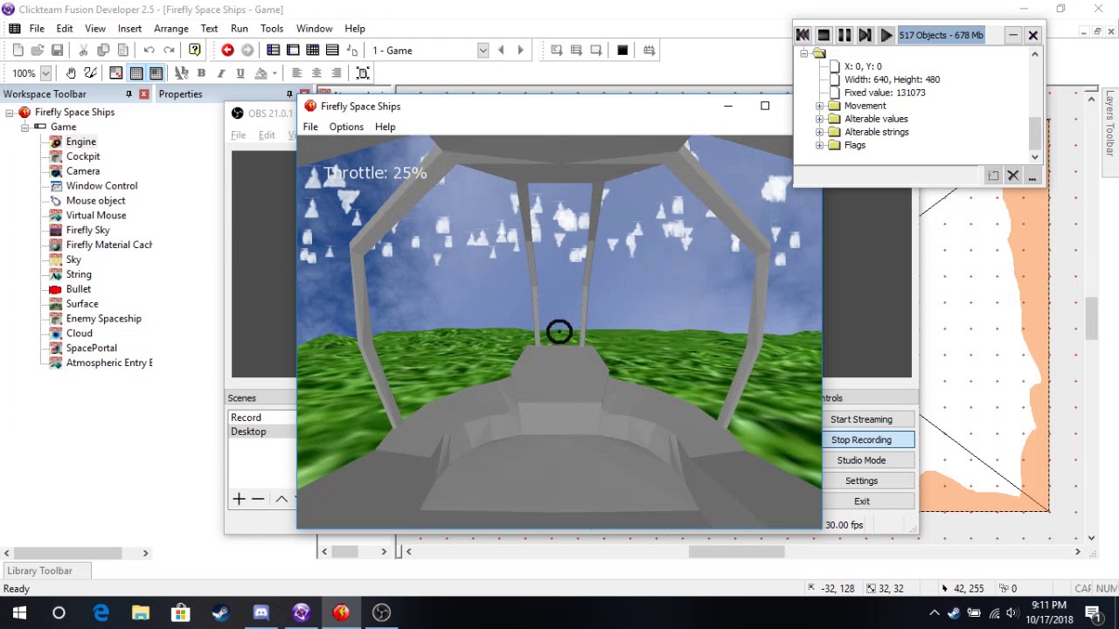Click the Open file toolbar icon
Screen dimensions: 1119x629
[38, 51]
